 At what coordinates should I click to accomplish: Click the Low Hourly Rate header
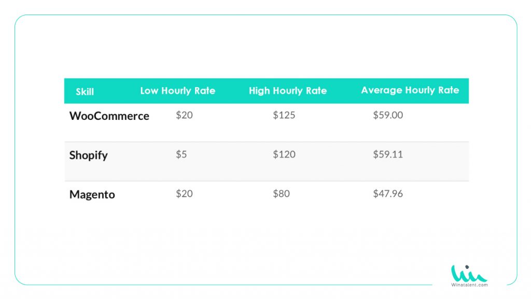pos(178,91)
